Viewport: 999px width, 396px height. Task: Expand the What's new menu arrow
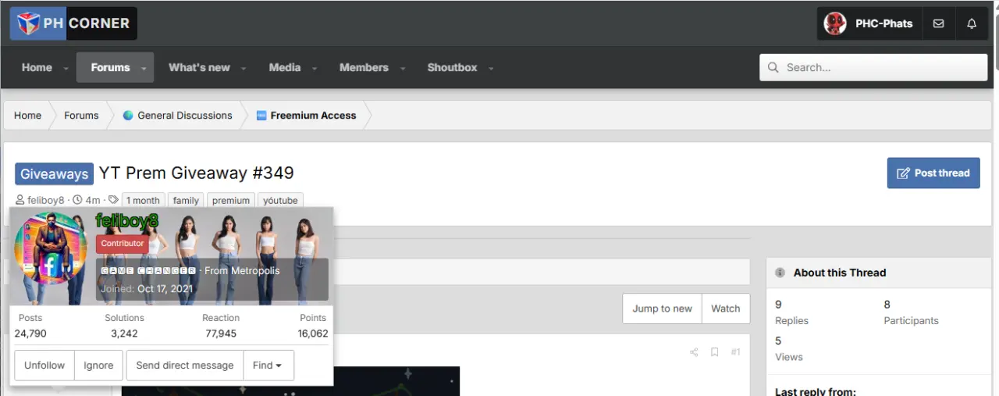(x=244, y=69)
